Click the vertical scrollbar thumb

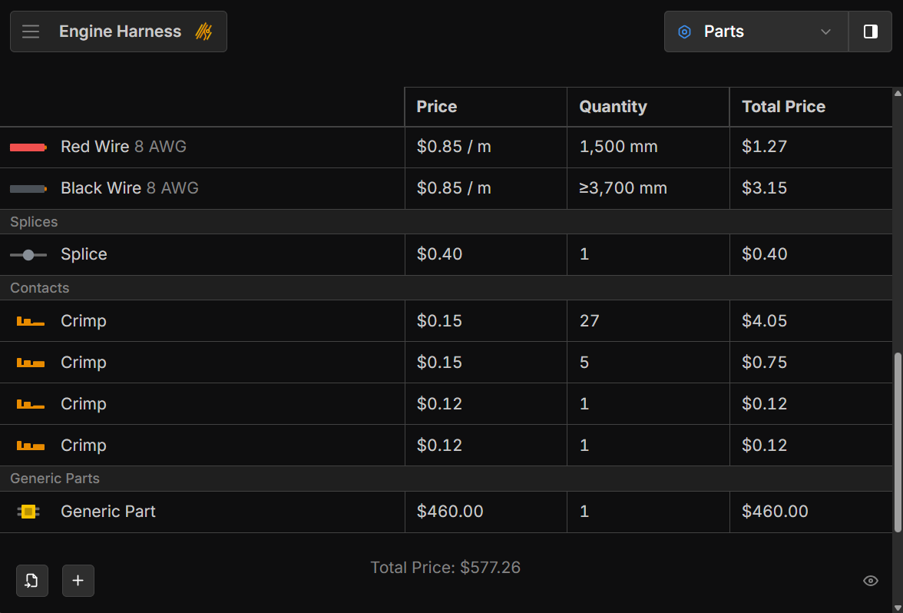(898, 442)
